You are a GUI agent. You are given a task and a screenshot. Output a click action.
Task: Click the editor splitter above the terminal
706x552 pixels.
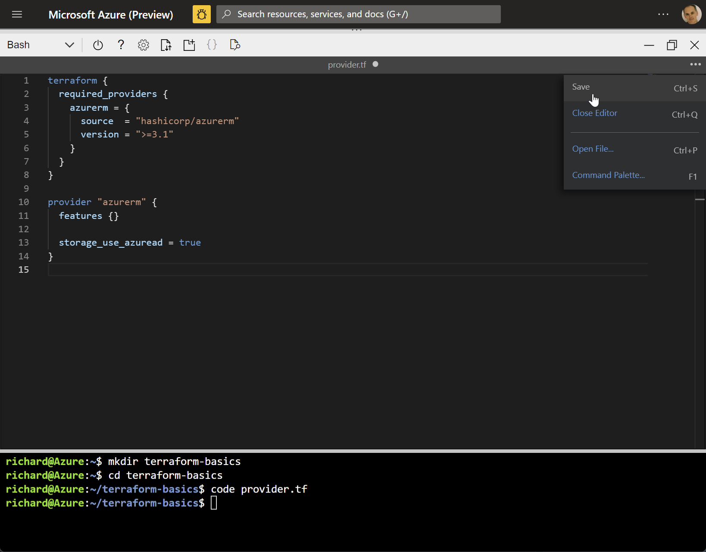(353, 451)
